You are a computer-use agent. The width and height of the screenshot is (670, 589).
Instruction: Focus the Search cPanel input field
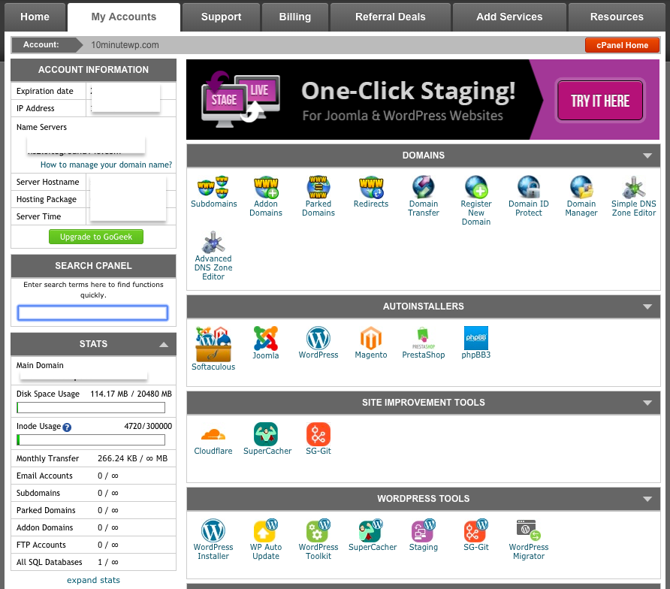(92, 313)
